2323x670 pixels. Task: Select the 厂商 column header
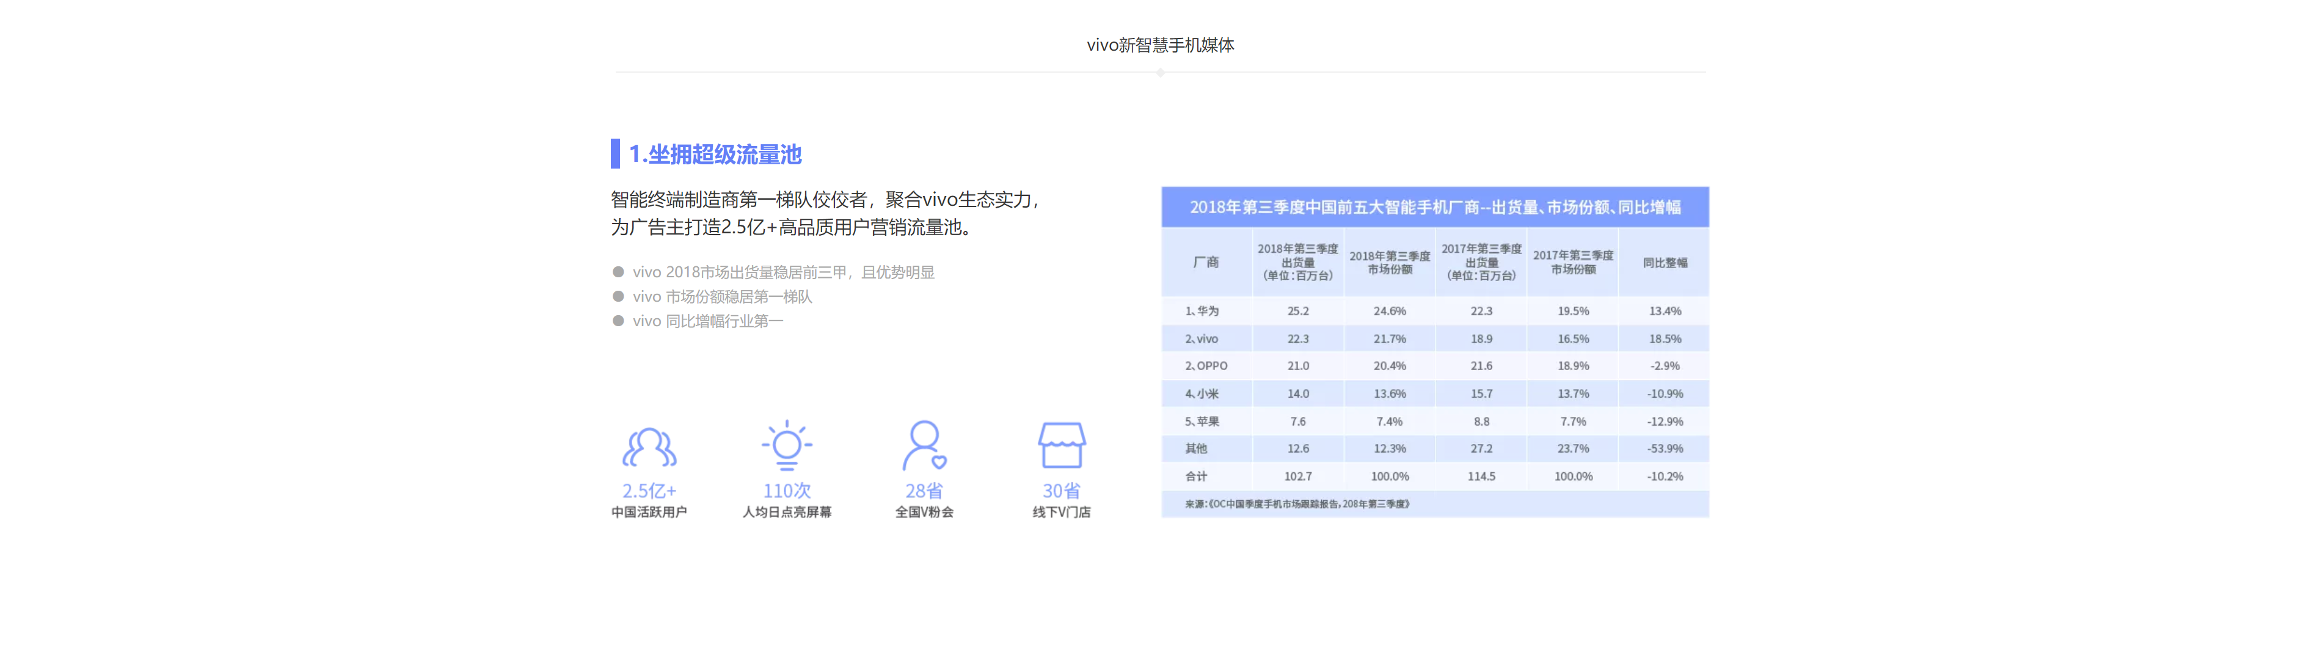[x=1206, y=263]
